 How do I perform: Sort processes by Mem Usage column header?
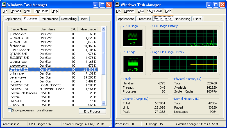click(x=88, y=29)
